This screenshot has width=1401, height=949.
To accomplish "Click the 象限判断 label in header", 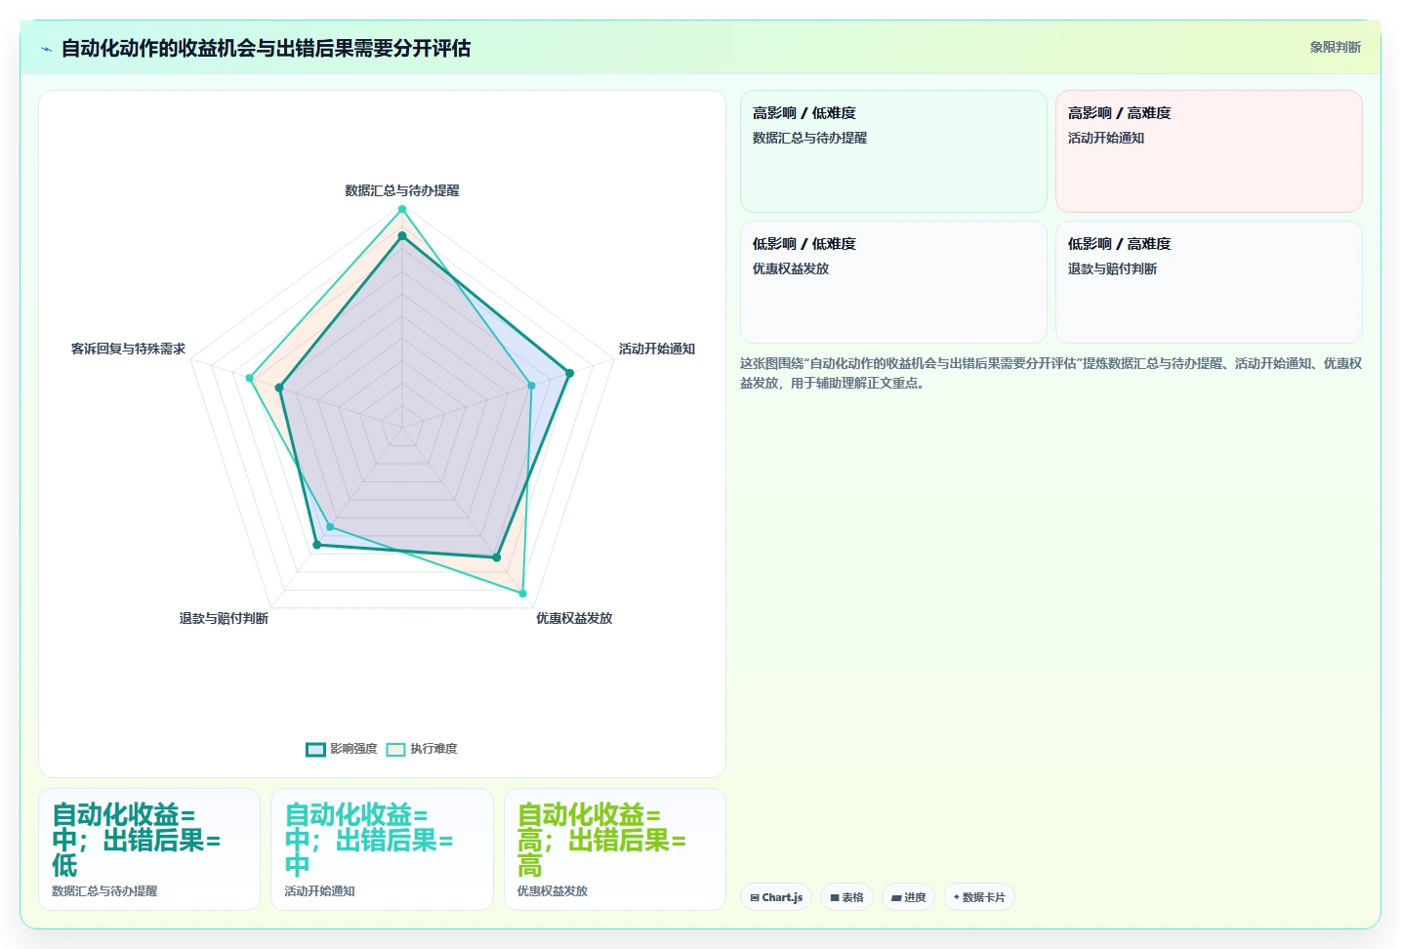I will click(1335, 47).
